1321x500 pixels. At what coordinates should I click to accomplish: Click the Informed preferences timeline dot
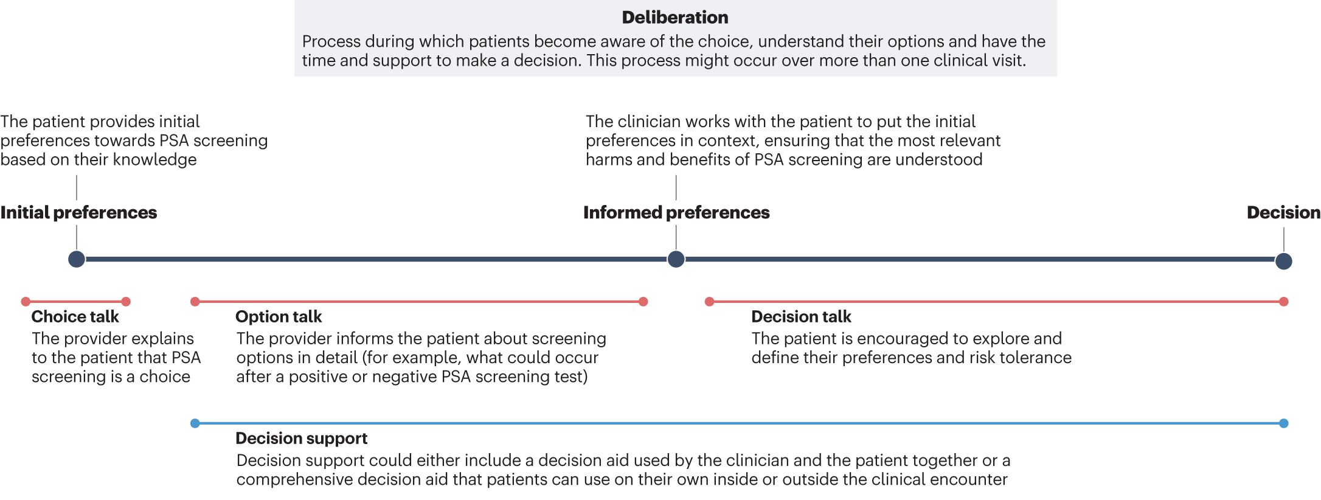click(x=676, y=259)
